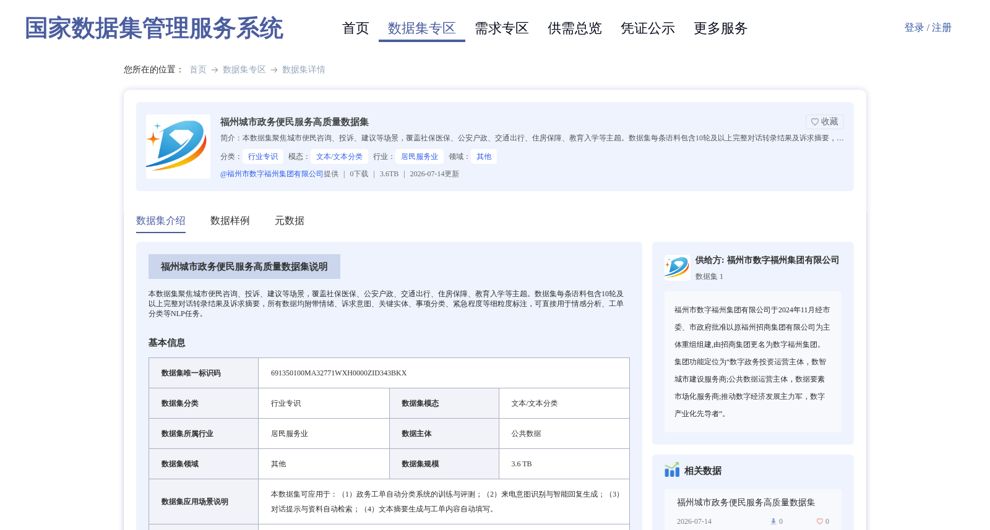Open 需求专区 navigation item
The height and width of the screenshot is (530, 990).
click(502, 28)
